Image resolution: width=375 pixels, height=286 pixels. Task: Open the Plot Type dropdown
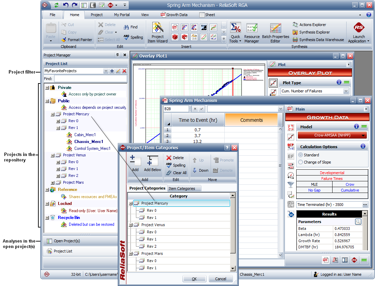[x=346, y=91]
